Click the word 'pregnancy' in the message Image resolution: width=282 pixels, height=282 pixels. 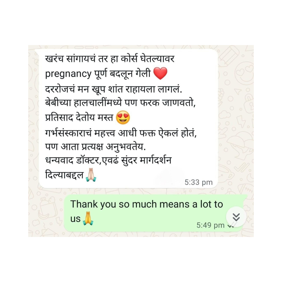click(68, 74)
